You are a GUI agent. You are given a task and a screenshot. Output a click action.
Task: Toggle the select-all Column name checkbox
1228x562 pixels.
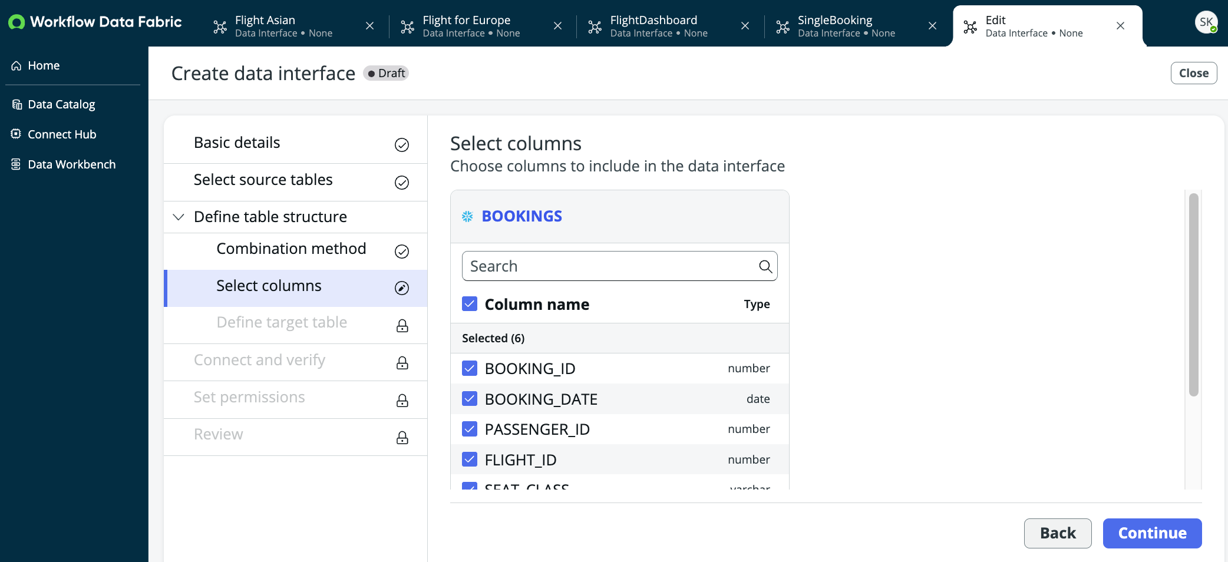click(470, 304)
